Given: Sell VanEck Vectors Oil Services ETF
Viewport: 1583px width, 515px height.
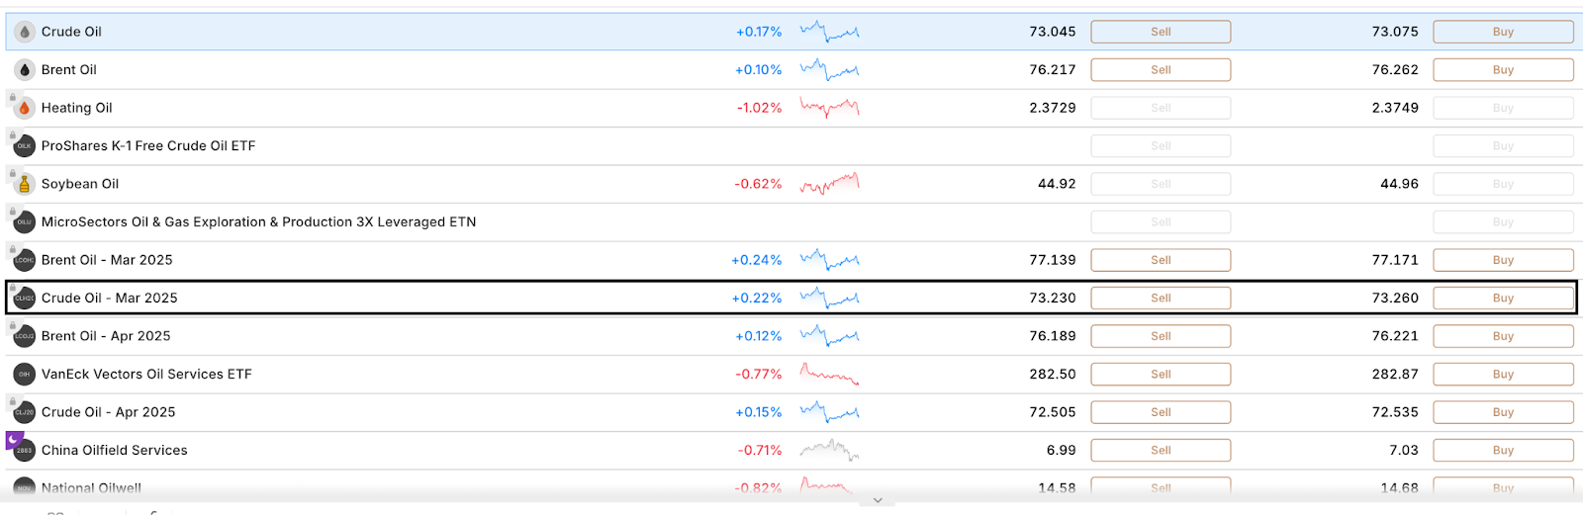Looking at the screenshot, I should tap(1161, 375).
